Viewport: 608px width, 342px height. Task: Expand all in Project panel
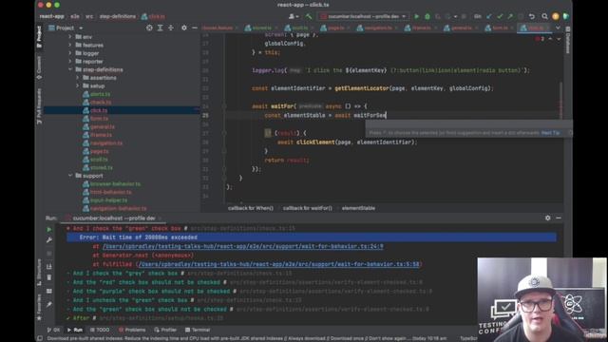(160, 28)
